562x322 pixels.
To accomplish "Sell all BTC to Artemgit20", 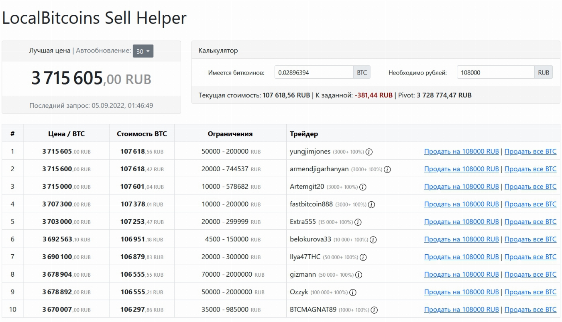I will point(531,186).
